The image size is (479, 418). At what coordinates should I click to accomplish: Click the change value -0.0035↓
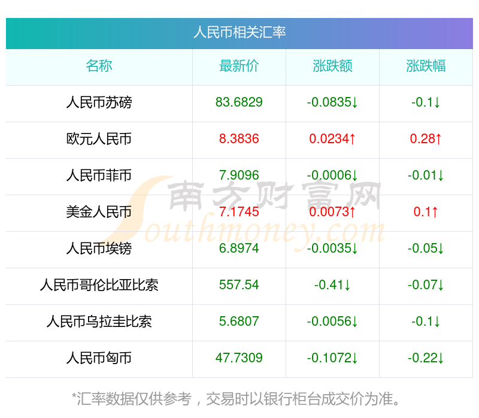[x=332, y=249]
